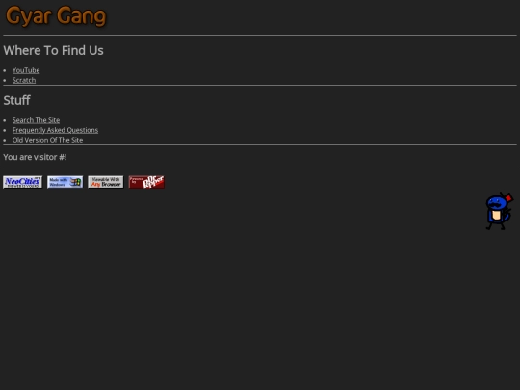Go to Search The Site

click(37, 120)
